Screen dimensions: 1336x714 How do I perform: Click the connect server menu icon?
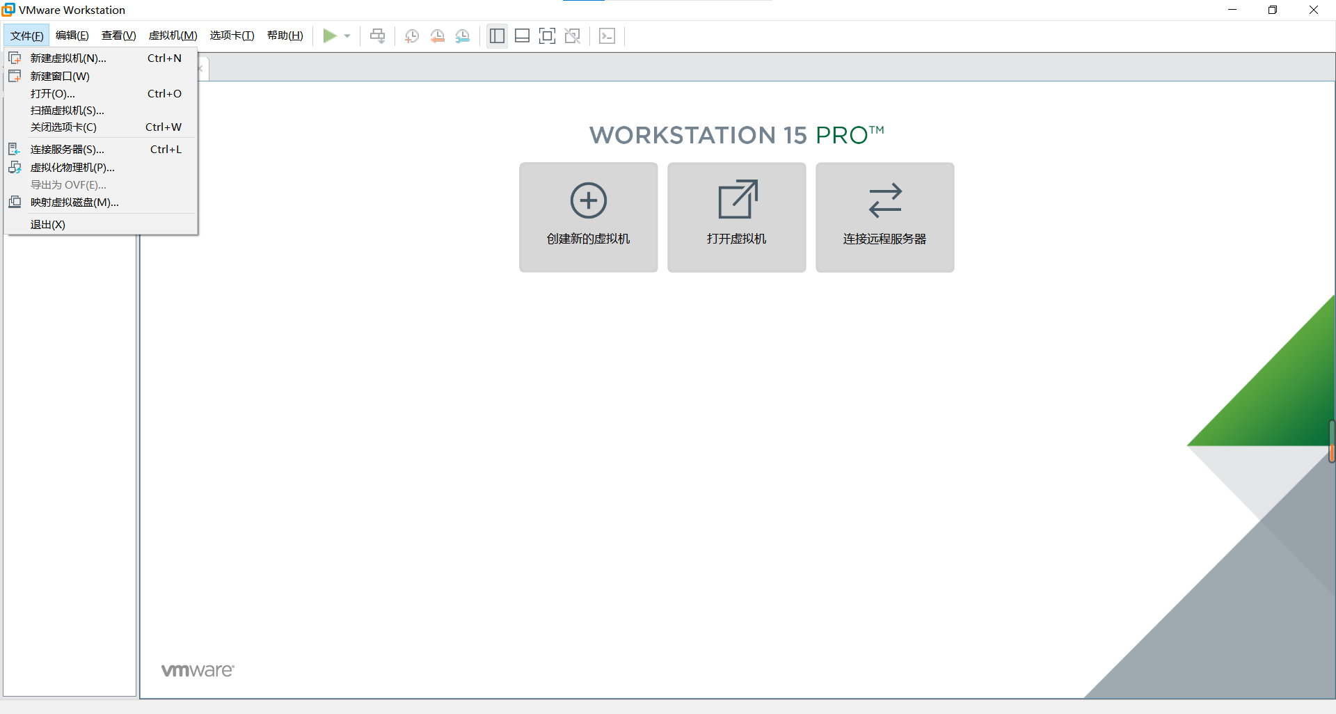15,149
